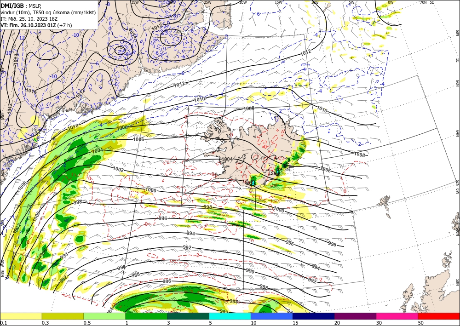Click the legend value '30'
This screenshot has height=326, width=460.
click(x=379, y=323)
